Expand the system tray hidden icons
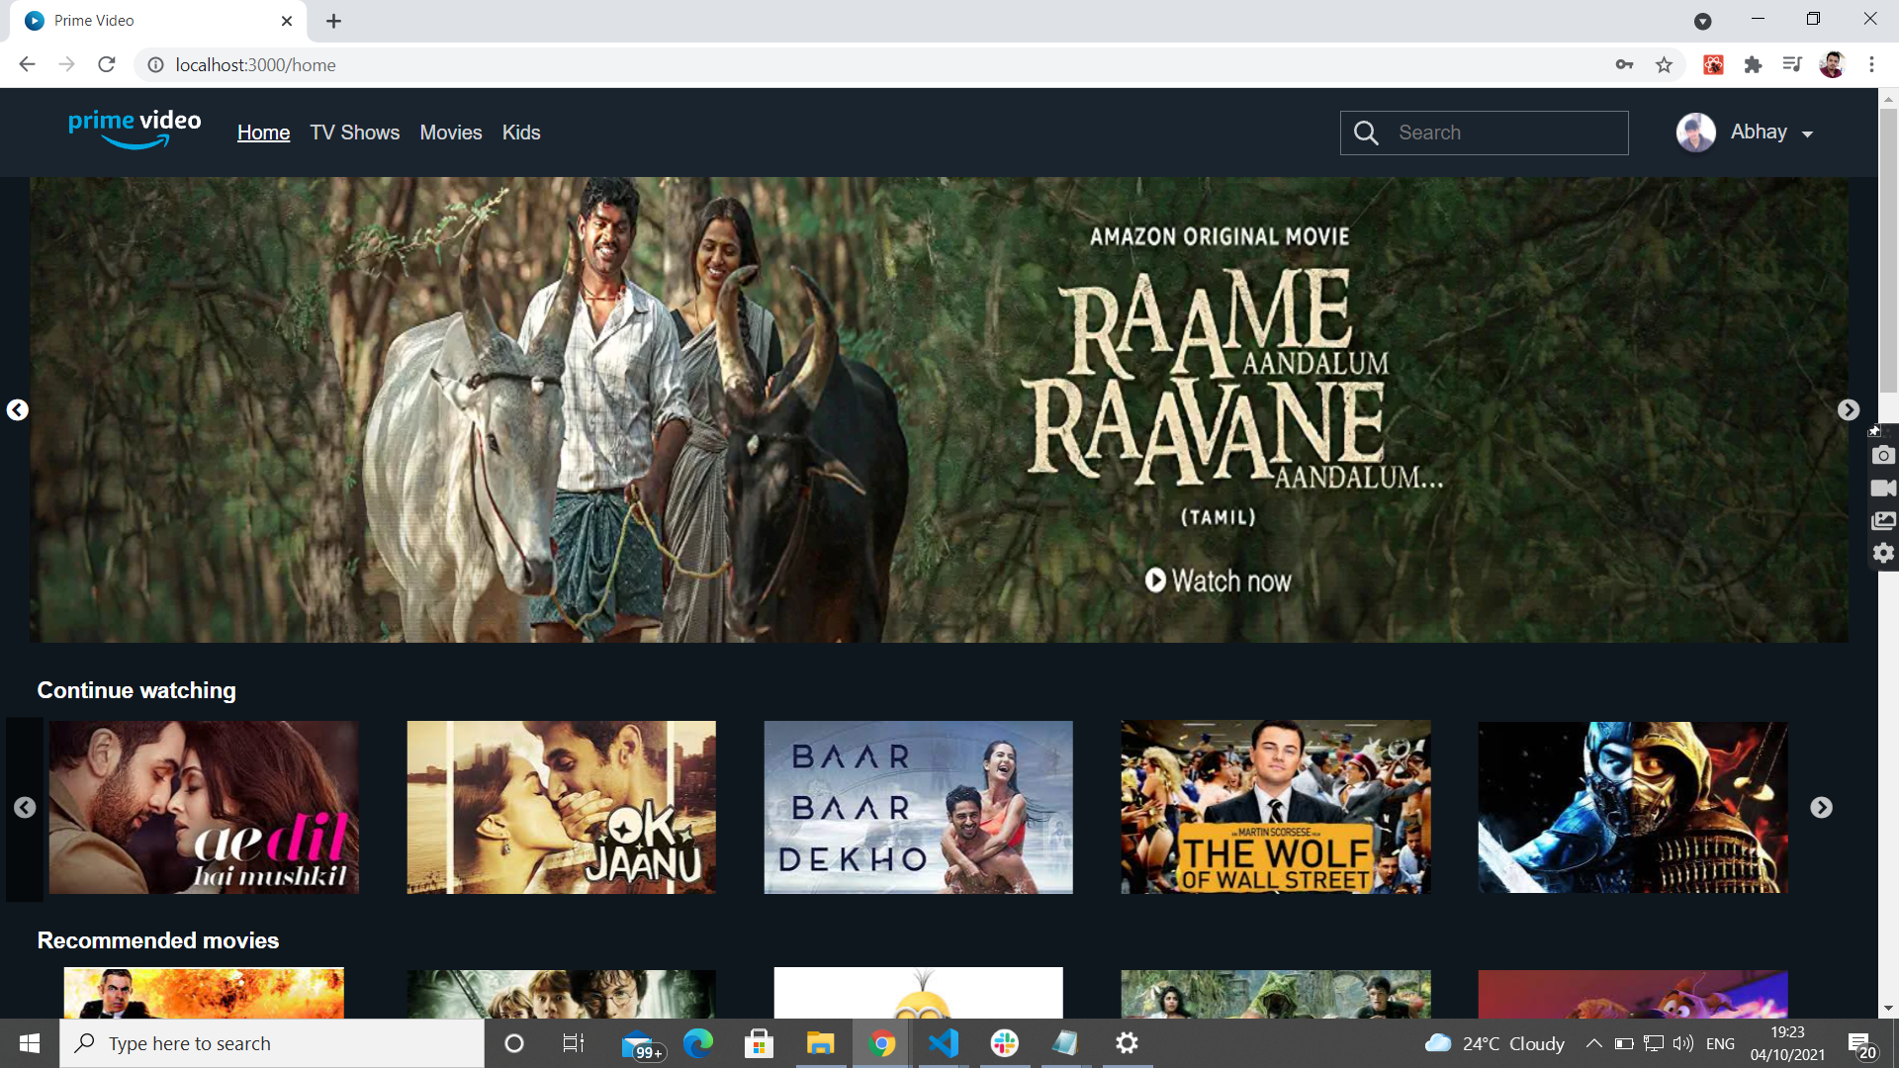Viewport: 1899px width, 1068px height. [1593, 1043]
